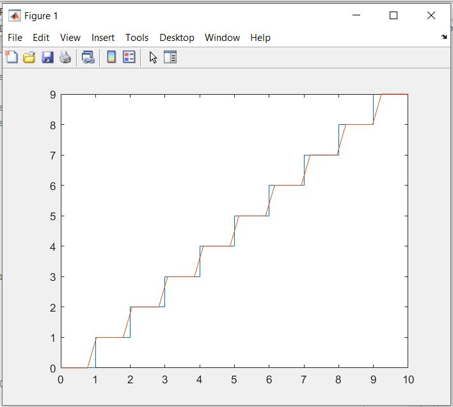The width and height of the screenshot is (453, 407).
Task: Click the New Figure toolbar icon
Action: (12, 58)
